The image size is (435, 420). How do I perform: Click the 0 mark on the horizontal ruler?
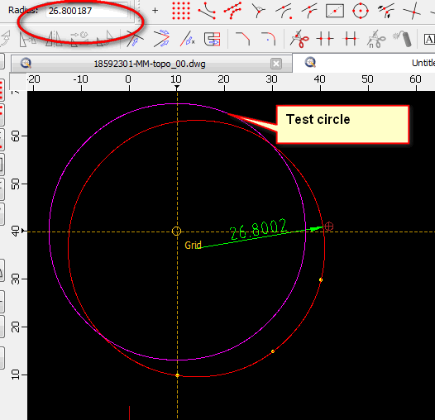(x=128, y=79)
